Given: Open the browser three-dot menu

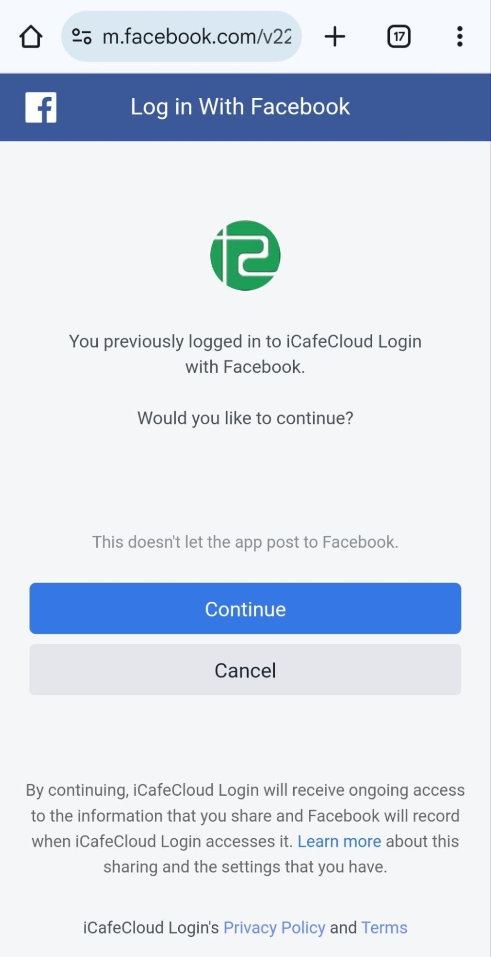Looking at the screenshot, I should (x=459, y=37).
